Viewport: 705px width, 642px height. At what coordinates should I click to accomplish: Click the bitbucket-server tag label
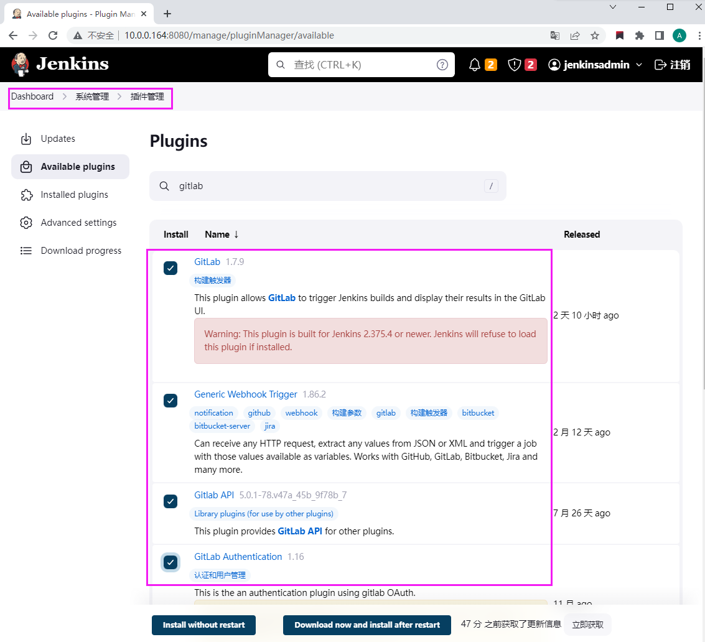tap(222, 426)
